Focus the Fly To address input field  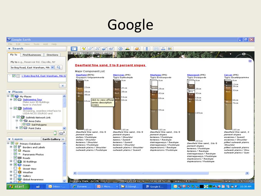click(x=31, y=68)
